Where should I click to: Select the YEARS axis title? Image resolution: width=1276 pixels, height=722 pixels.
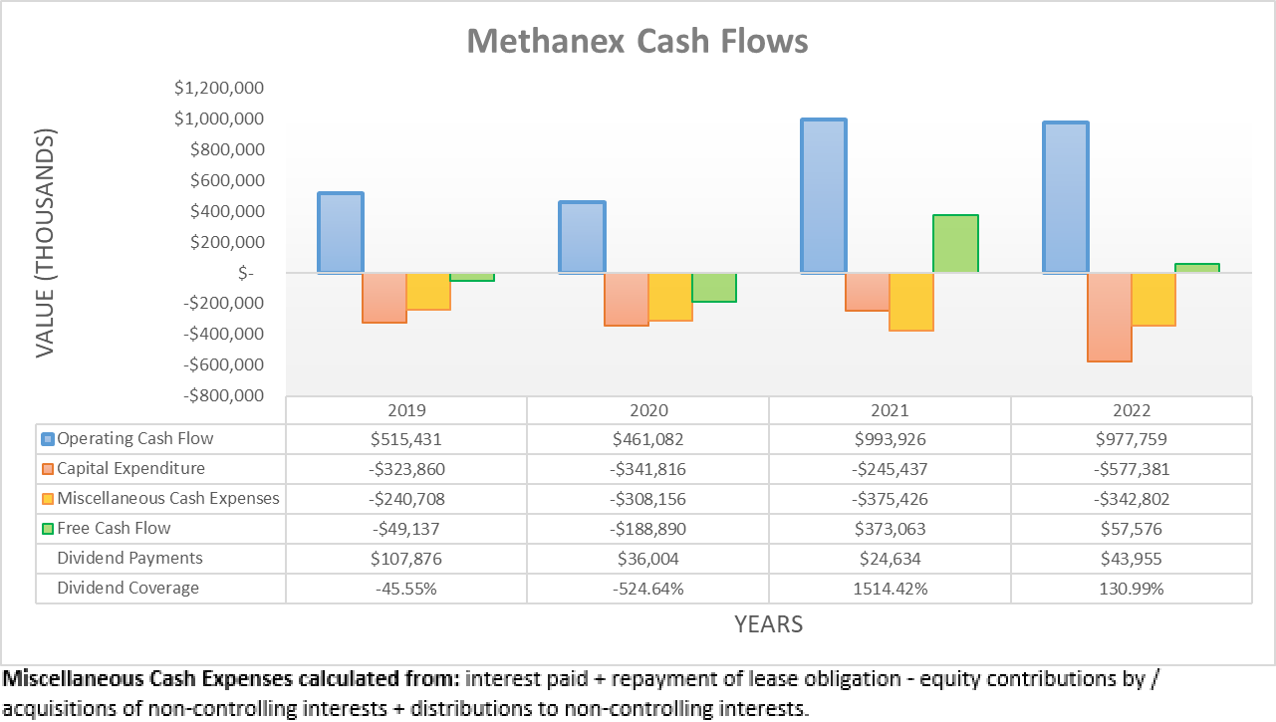(x=768, y=624)
